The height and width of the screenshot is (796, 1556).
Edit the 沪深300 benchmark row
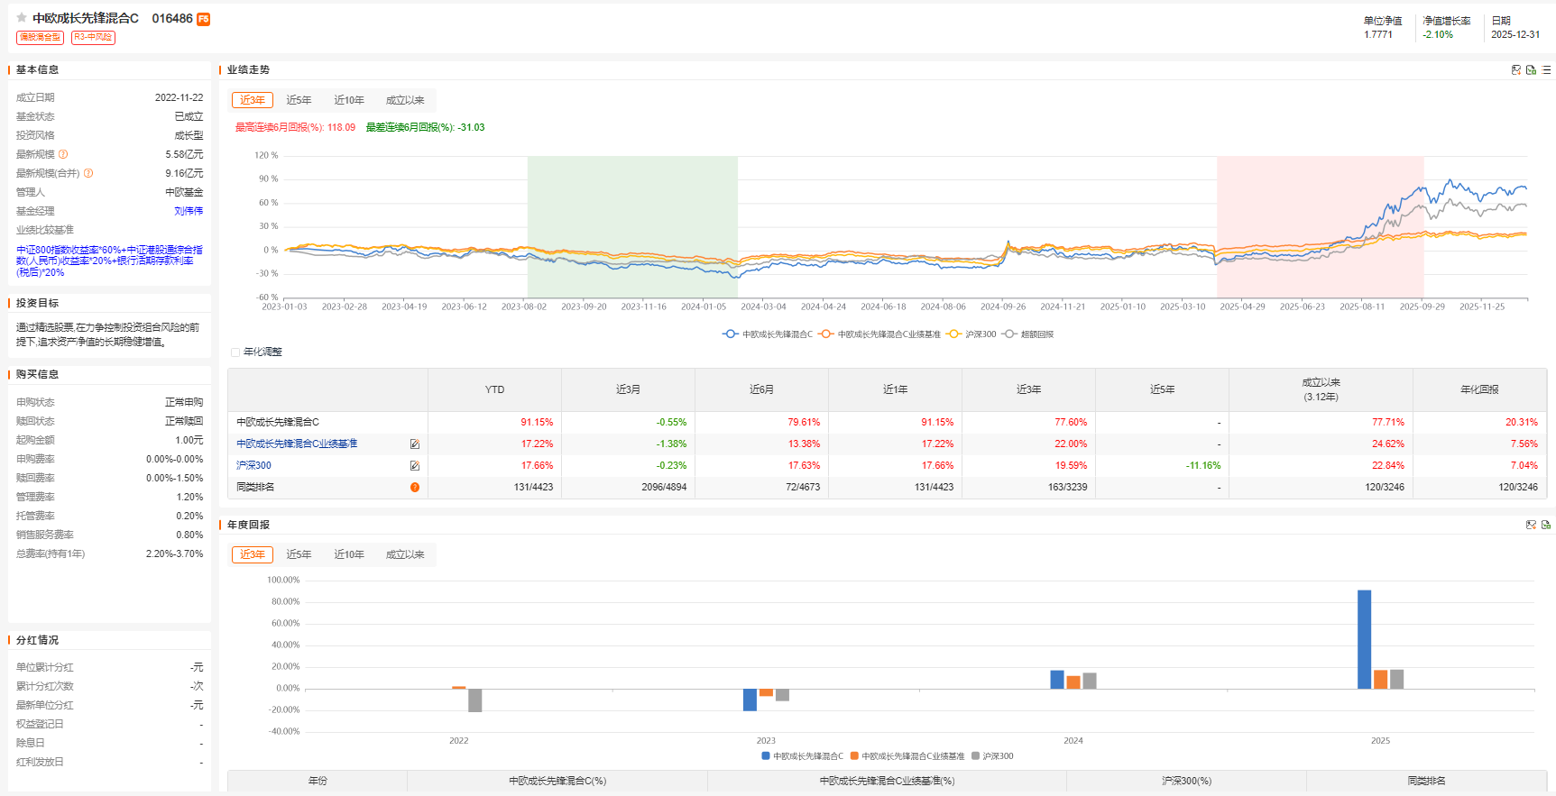point(415,465)
